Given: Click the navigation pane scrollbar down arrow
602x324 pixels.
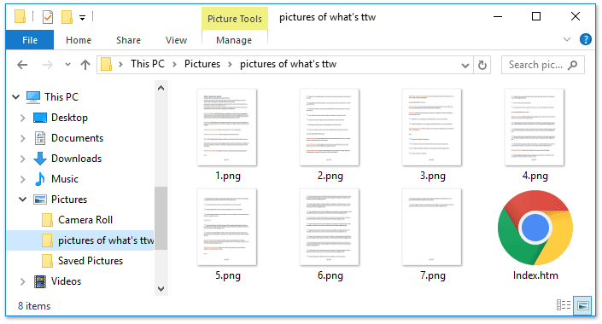Looking at the screenshot, I should tap(161, 289).
